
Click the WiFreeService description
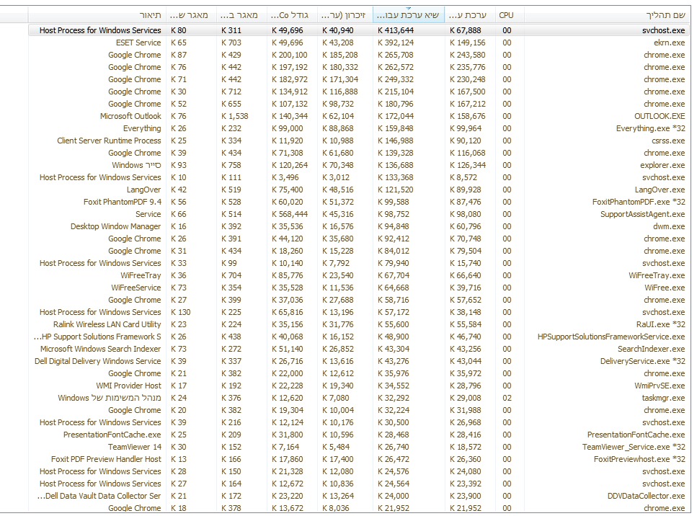tap(136, 288)
